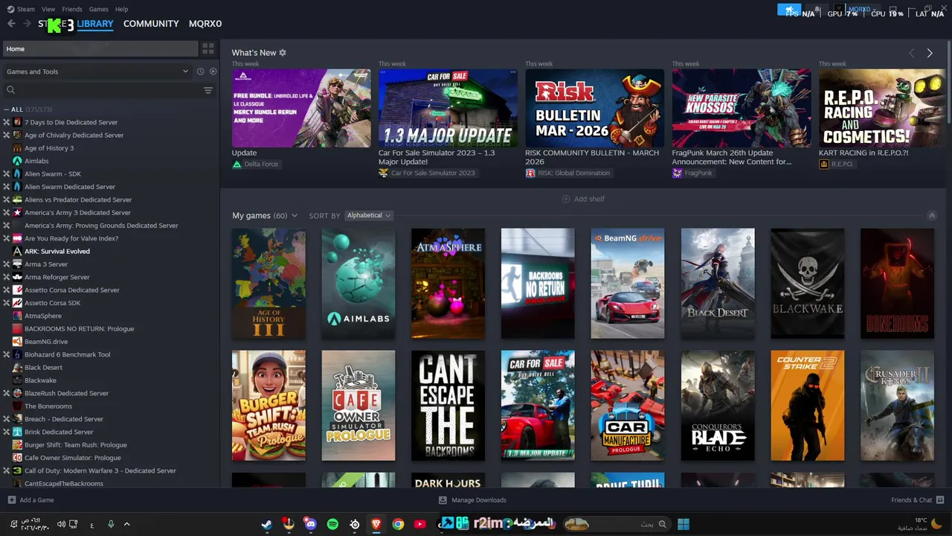Open Manage Downloads

pyautogui.click(x=472, y=500)
